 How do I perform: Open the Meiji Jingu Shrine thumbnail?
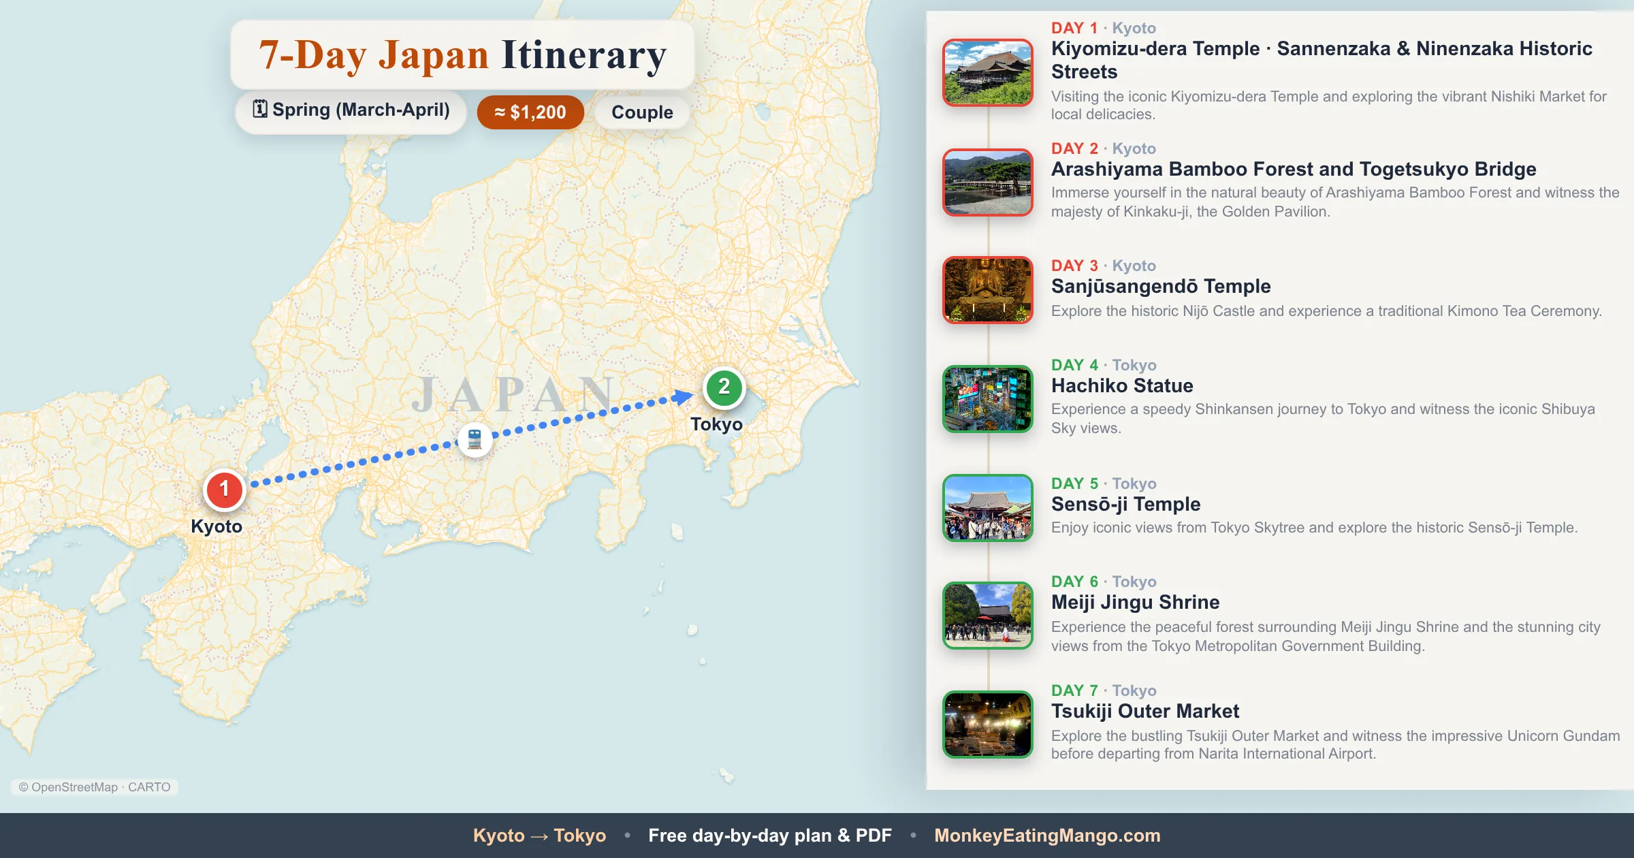point(988,616)
